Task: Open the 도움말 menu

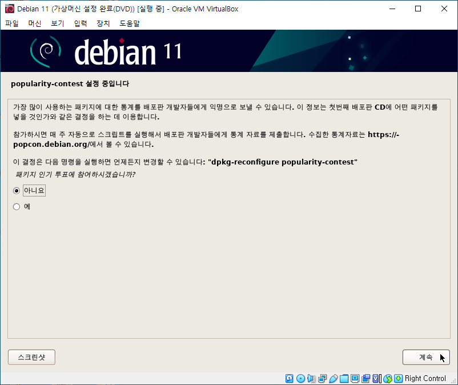Action: click(x=130, y=23)
